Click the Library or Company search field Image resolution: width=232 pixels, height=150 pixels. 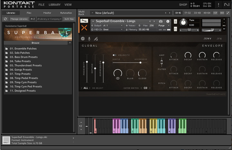pos(49,19)
